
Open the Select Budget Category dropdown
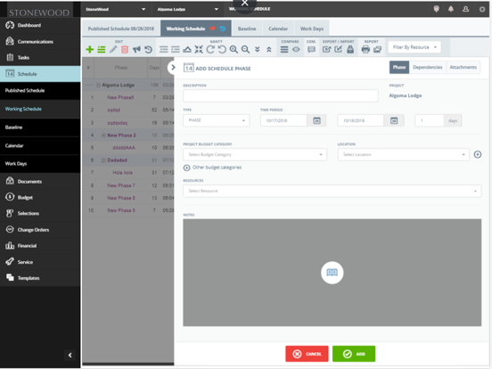tap(255, 154)
